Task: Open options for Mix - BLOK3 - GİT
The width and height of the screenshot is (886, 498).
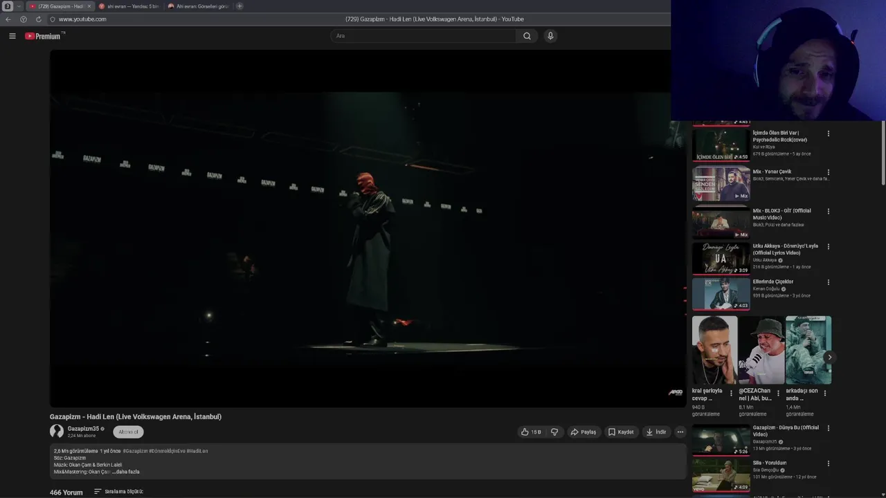Action: 829,212
